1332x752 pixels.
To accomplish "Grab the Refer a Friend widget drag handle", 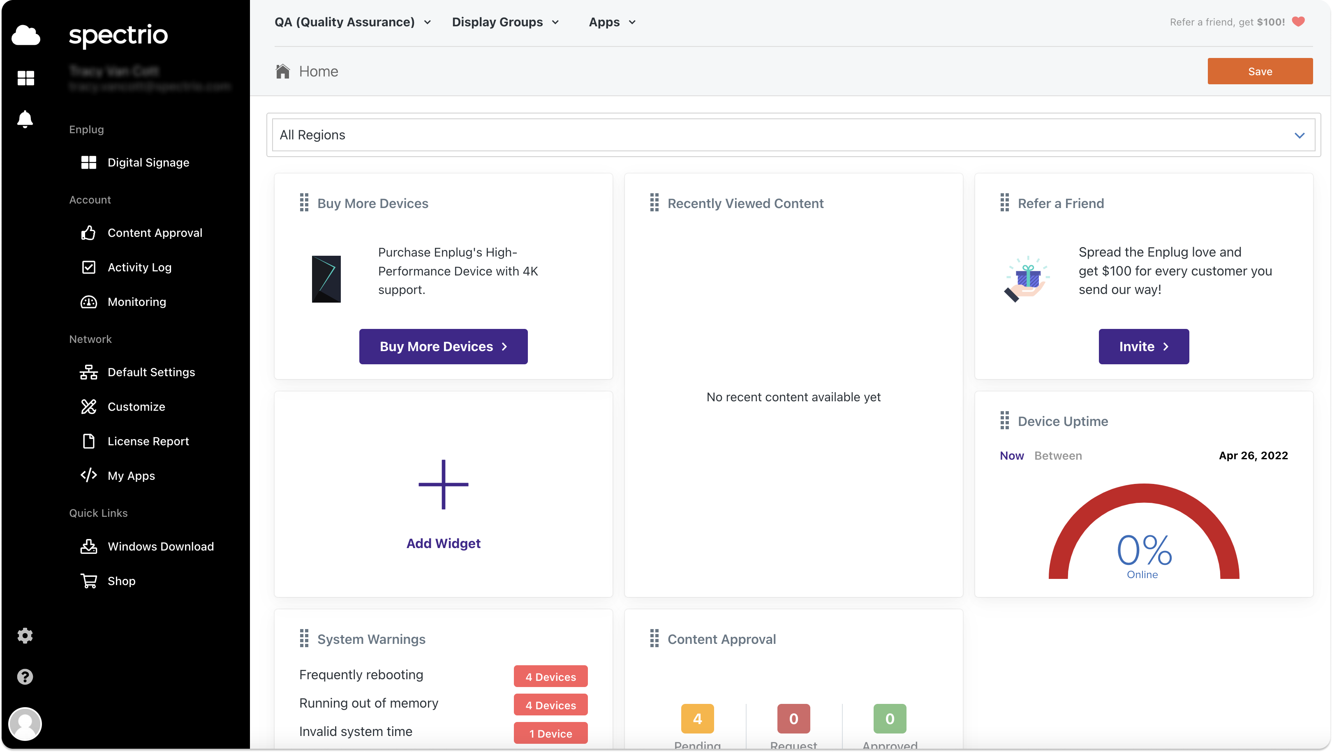I will [1004, 203].
